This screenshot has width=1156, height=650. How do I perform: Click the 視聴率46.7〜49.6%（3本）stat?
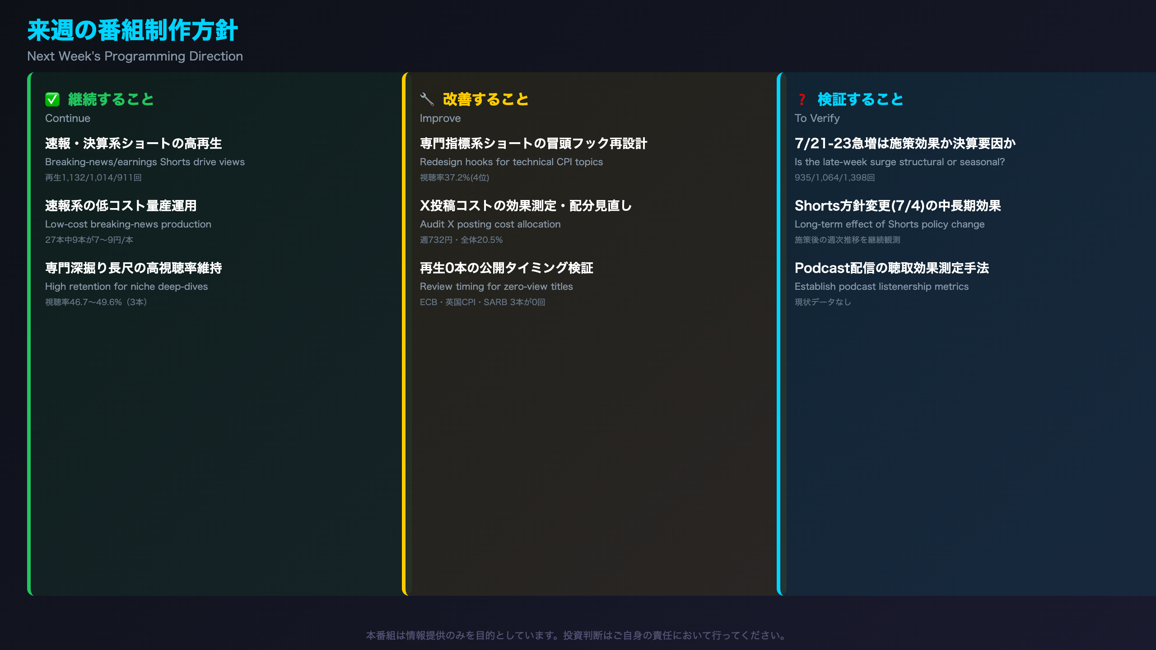point(96,302)
